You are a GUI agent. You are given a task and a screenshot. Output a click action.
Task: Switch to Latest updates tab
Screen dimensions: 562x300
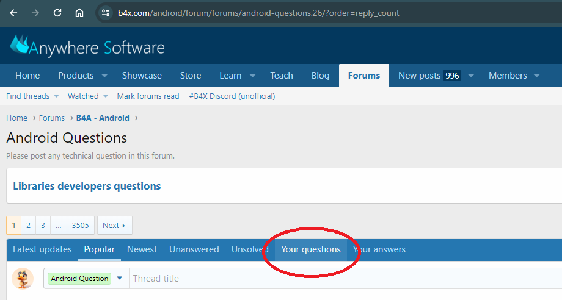(42, 249)
